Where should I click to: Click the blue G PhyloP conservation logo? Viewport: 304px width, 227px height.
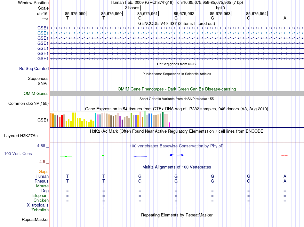(176, 155)
